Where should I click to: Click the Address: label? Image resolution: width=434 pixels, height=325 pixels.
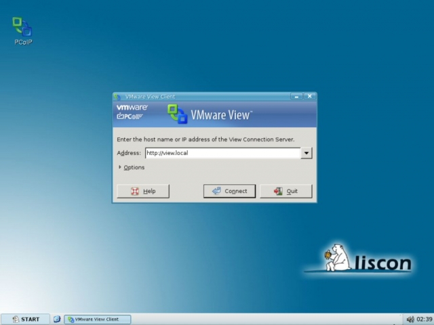(x=129, y=153)
